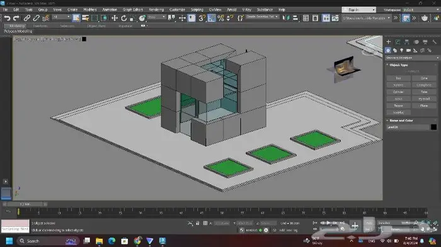
Task: Toggle the Window/Crossing selection mode
Action: (x=104, y=18)
